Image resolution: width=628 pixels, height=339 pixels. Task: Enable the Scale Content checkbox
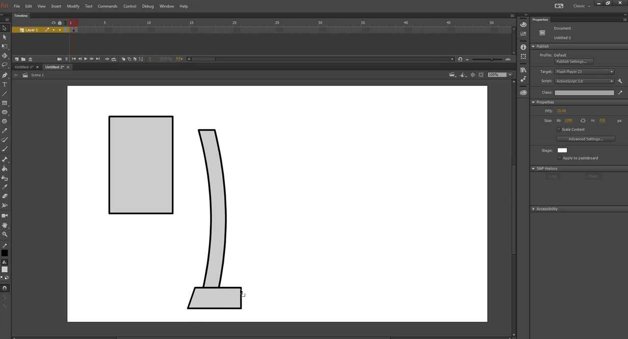(x=558, y=130)
